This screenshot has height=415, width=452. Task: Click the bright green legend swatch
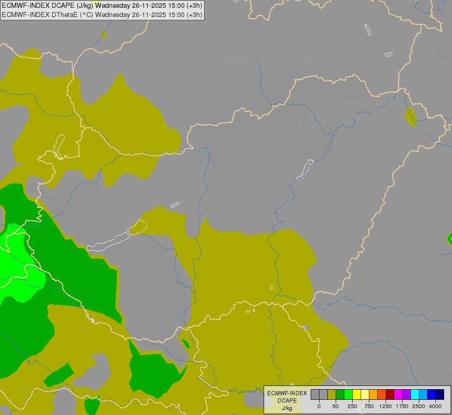click(x=349, y=395)
